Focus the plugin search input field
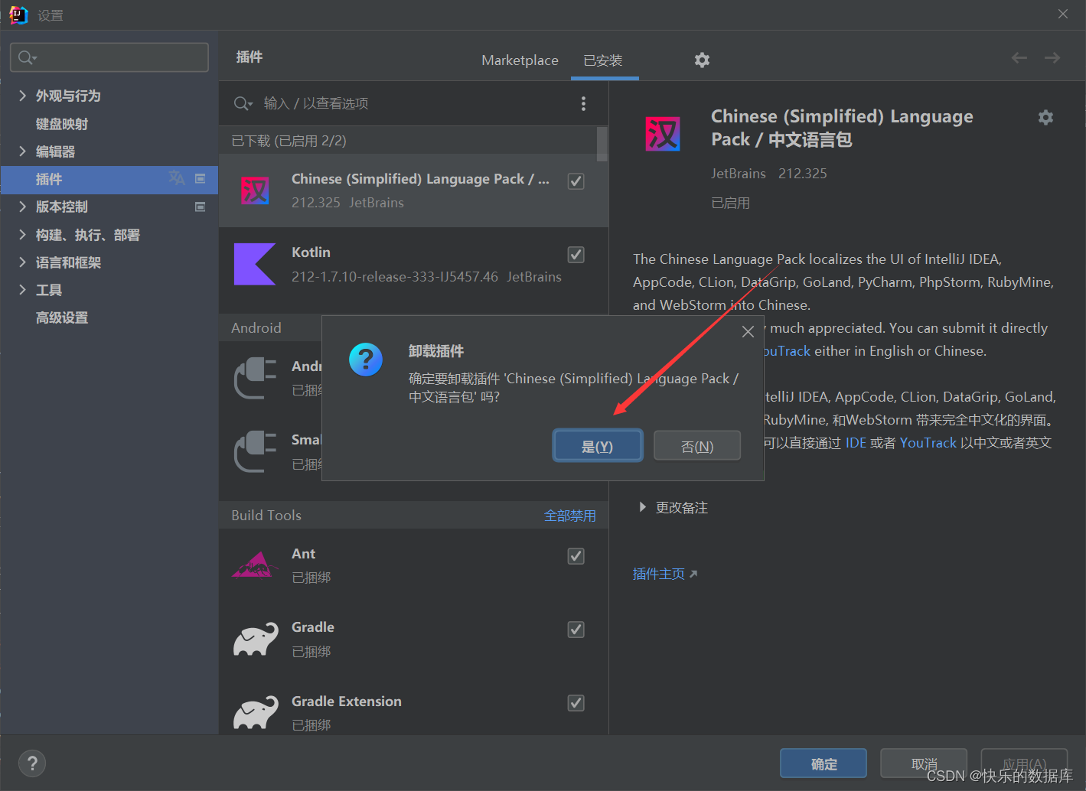 413,103
